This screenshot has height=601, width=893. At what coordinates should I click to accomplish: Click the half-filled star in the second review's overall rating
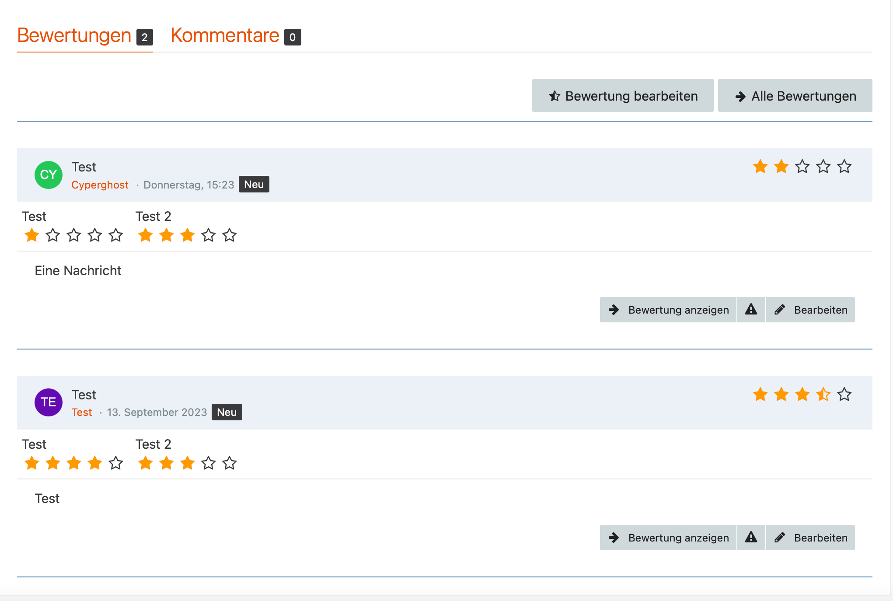coord(823,395)
